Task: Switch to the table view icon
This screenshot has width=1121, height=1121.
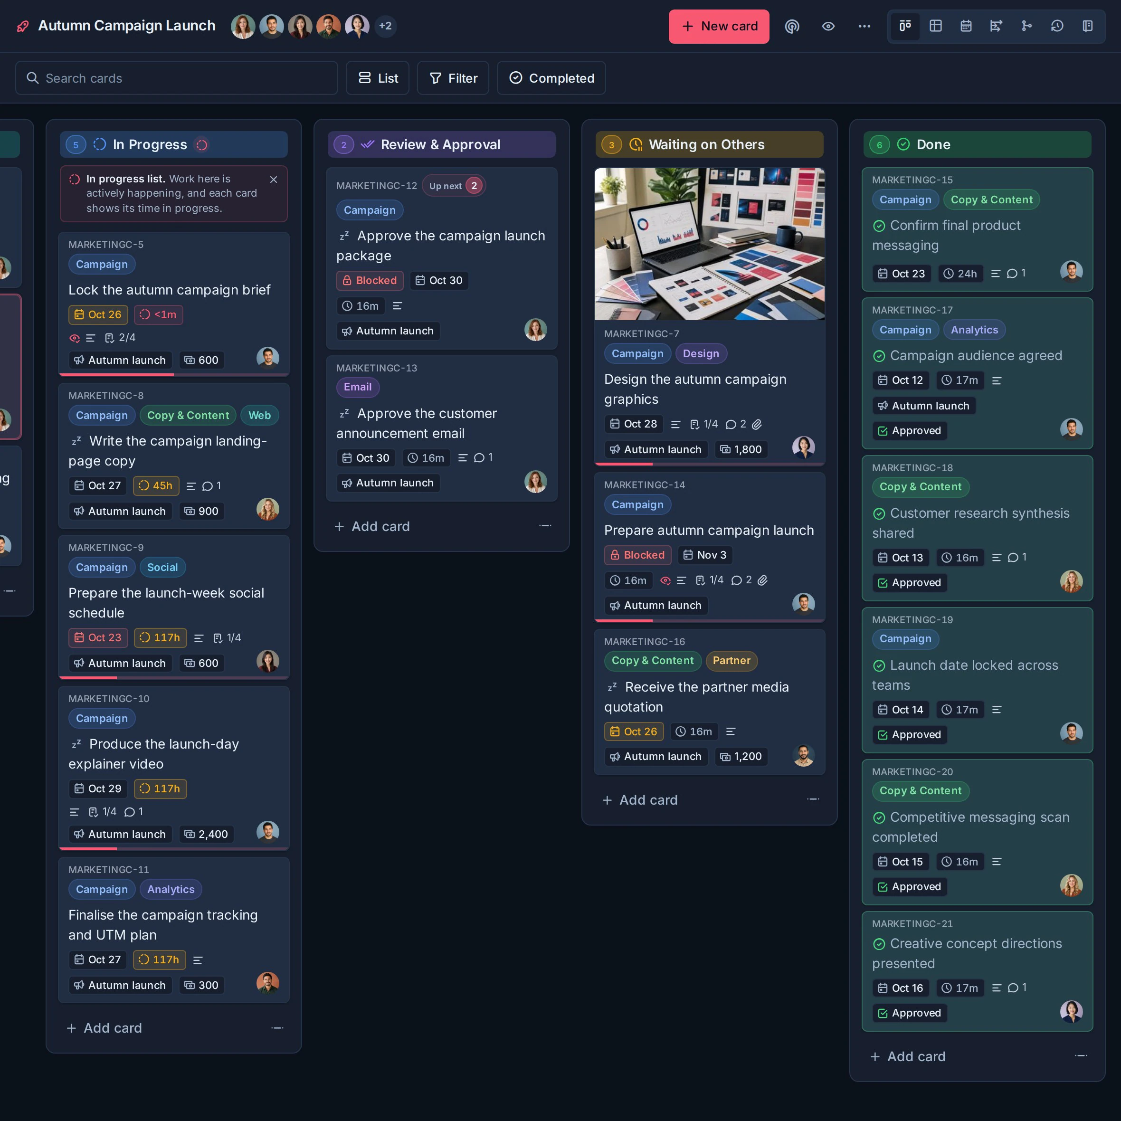Action: click(935, 26)
